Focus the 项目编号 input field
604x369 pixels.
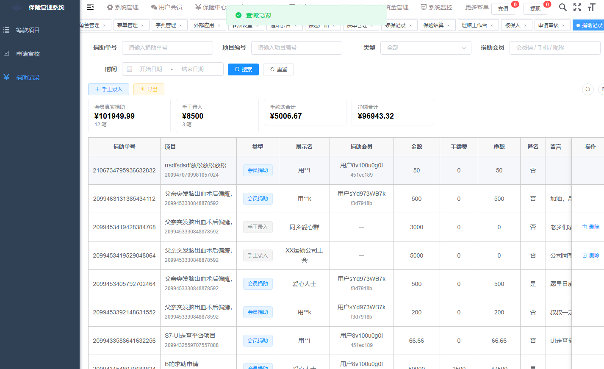296,47
